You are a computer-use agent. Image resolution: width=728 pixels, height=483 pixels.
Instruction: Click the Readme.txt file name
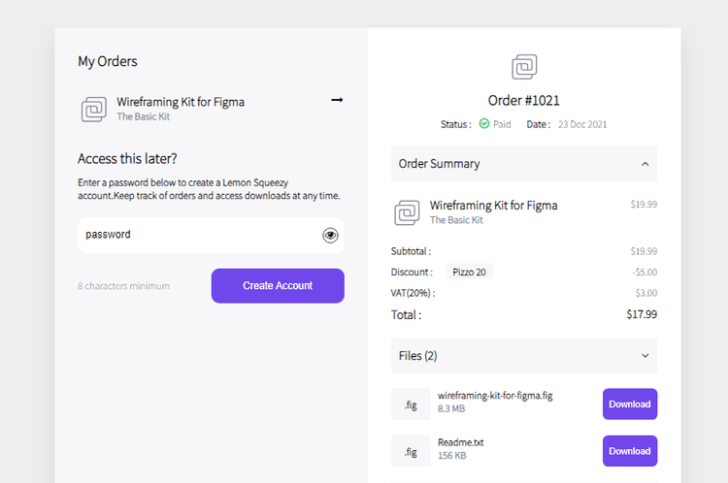tap(460, 442)
